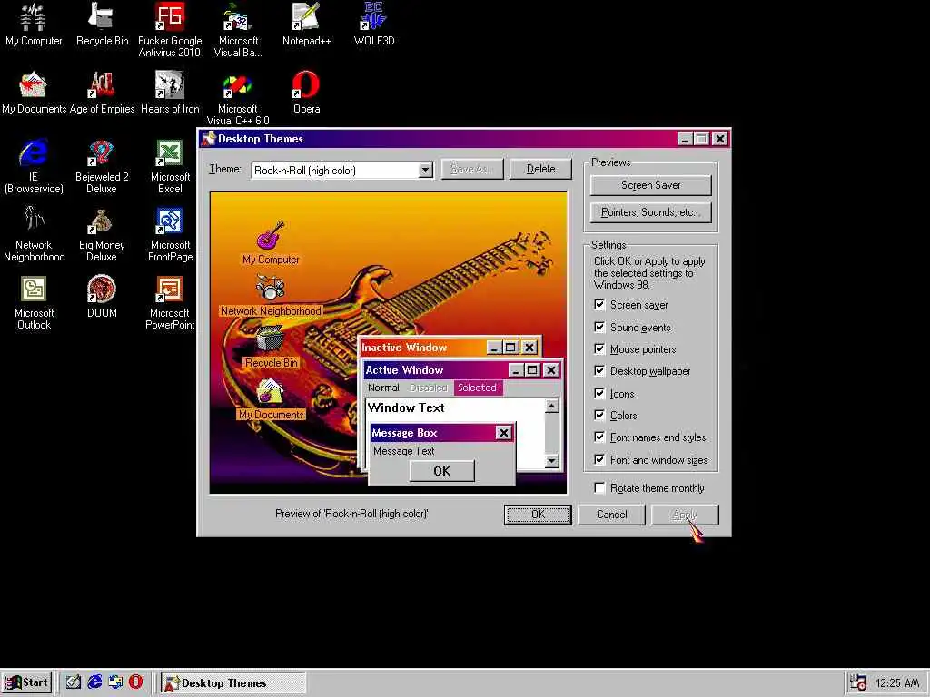Enable Rotate theme monthly

(599, 487)
